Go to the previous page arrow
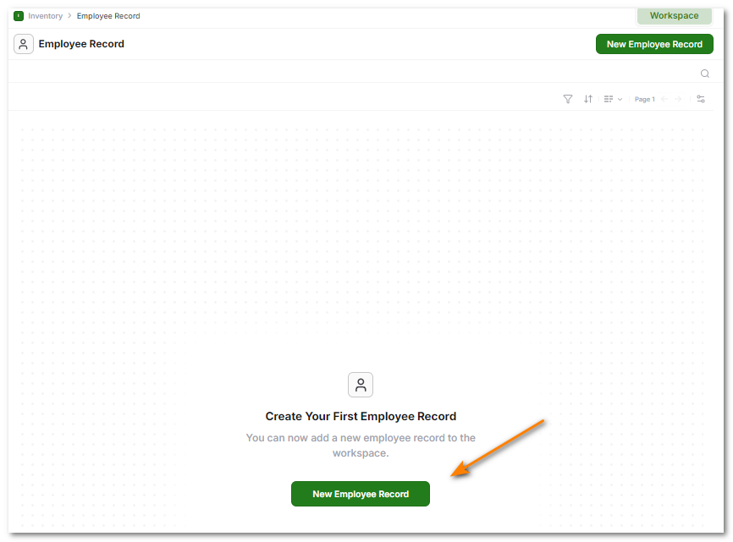 point(664,99)
